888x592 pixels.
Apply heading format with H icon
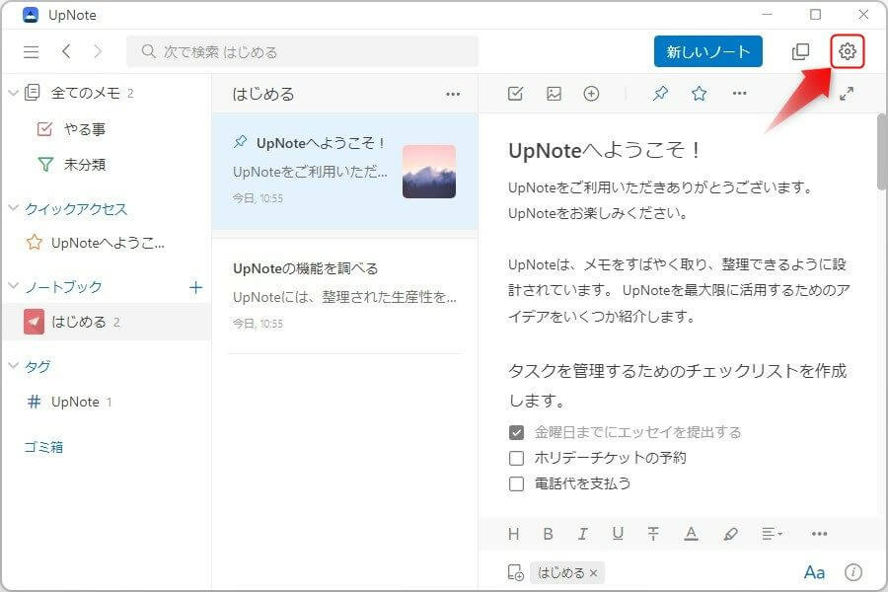514,534
